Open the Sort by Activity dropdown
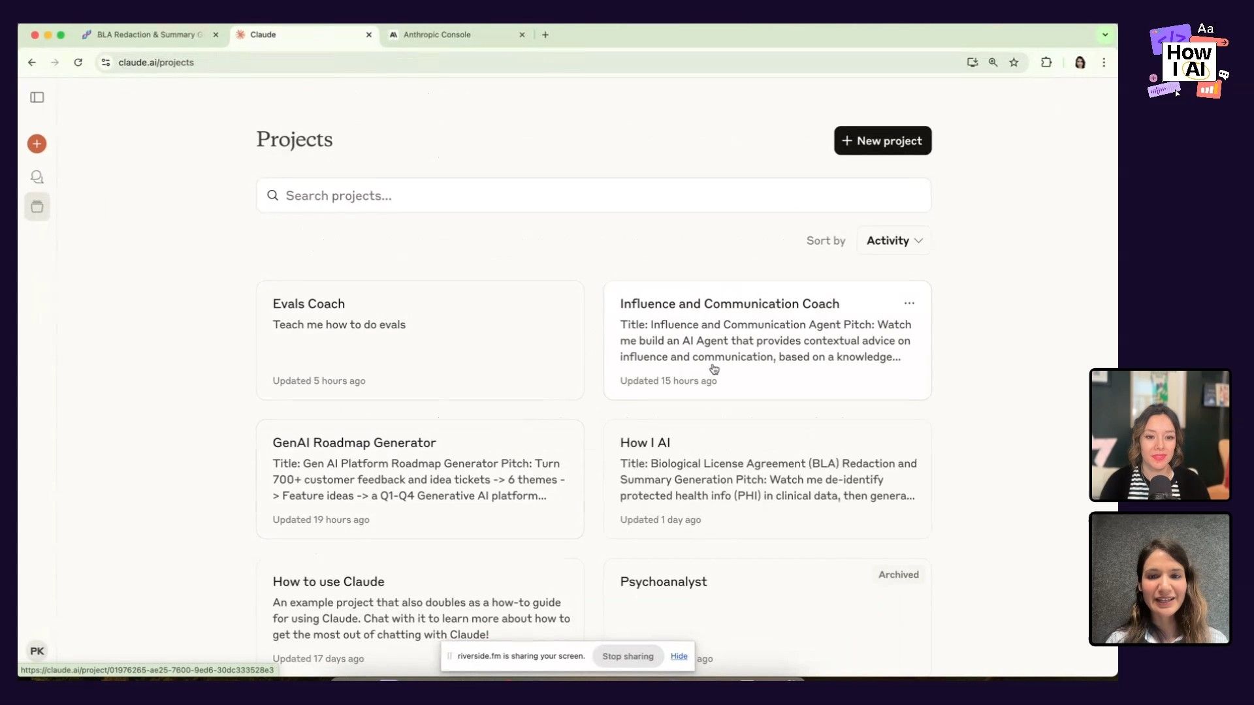Image resolution: width=1254 pixels, height=705 pixels. (894, 240)
